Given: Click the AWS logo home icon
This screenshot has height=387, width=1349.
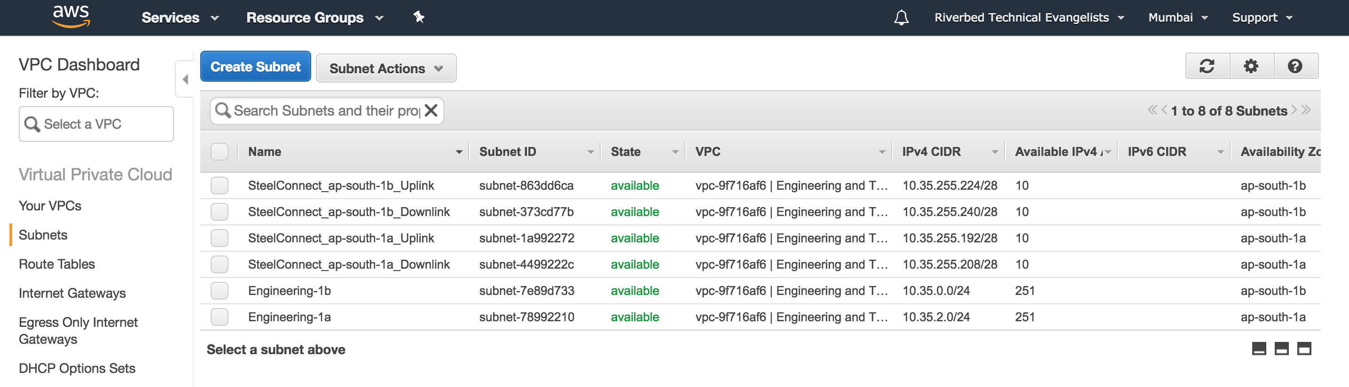Looking at the screenshot, I should (x=71, y=17).
